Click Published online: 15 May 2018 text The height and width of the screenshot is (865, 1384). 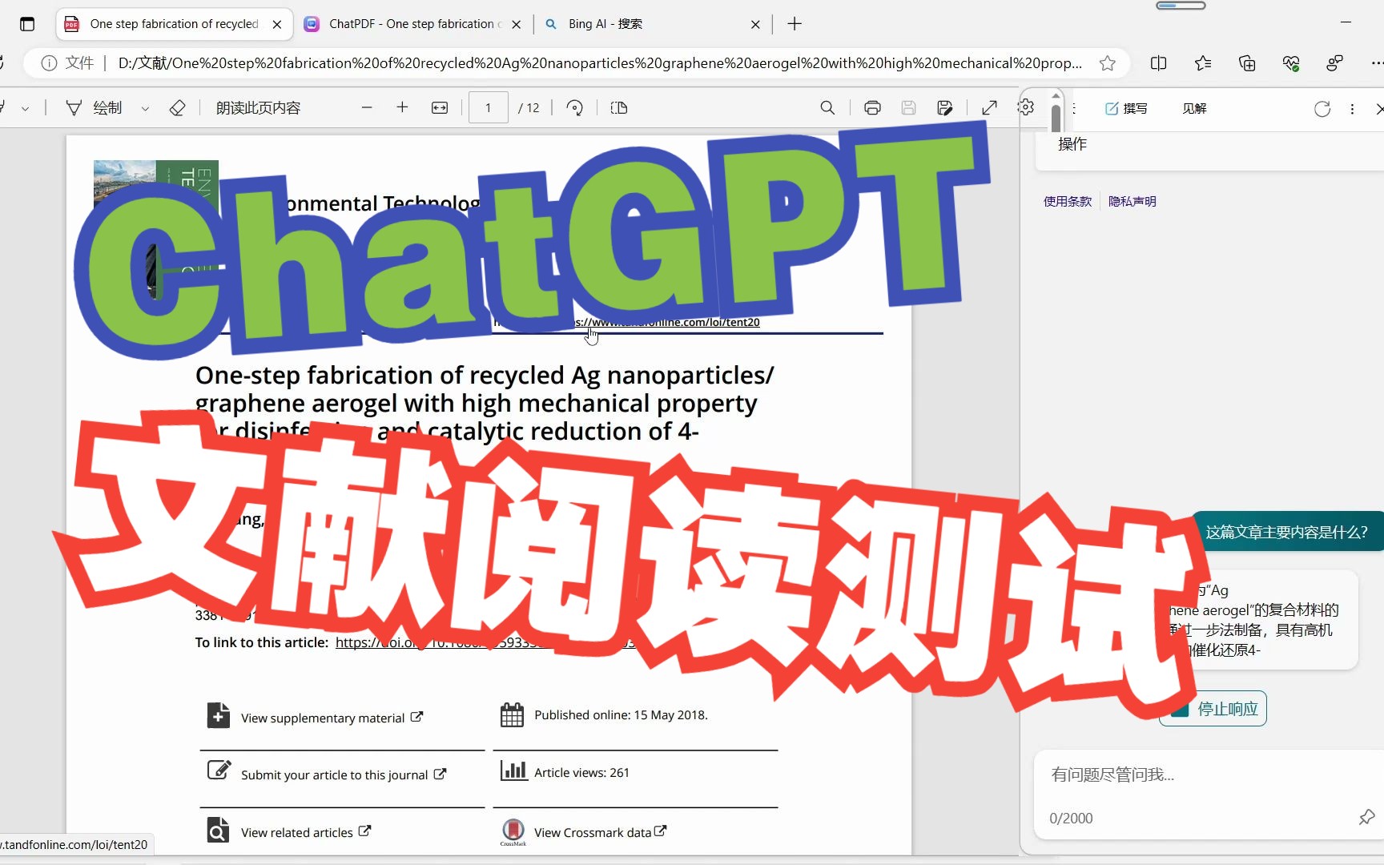pyautogui.click(x=621, y=715)
